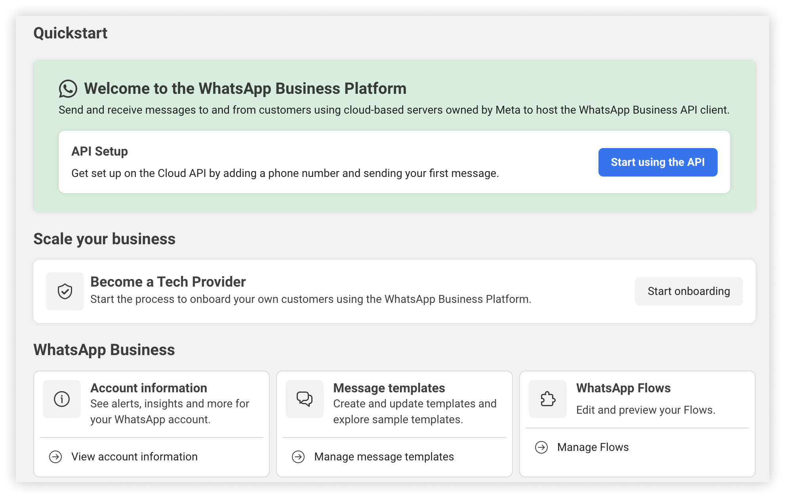The image size is (785, 498).
Task: Open Manage Flows
Action: (x=593, y=447)
